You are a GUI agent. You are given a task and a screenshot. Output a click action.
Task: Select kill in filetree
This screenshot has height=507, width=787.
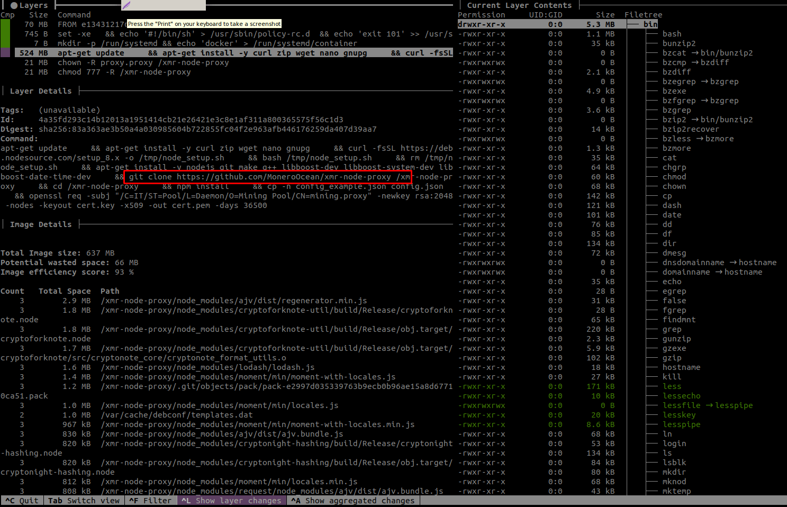(x=672, y=377)
